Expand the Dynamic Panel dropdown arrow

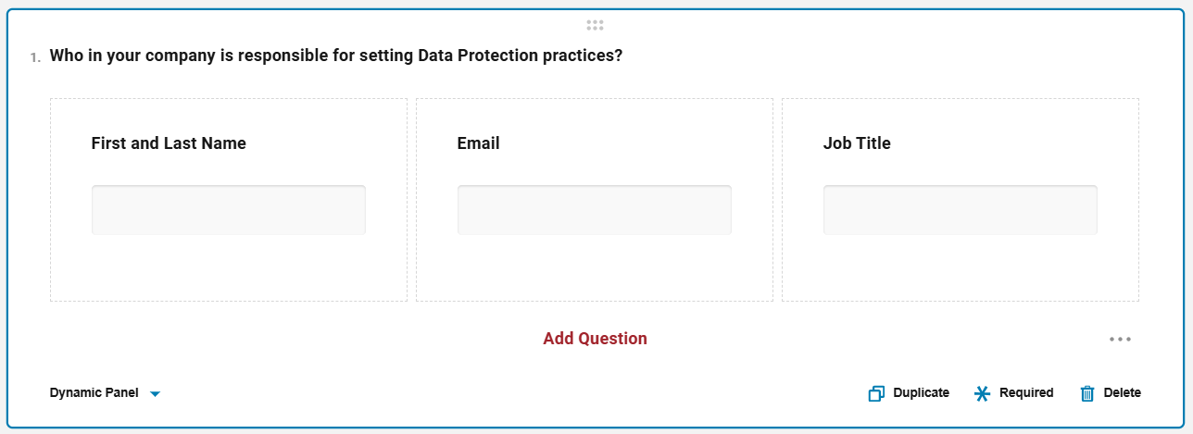click(x=156, y=393)
